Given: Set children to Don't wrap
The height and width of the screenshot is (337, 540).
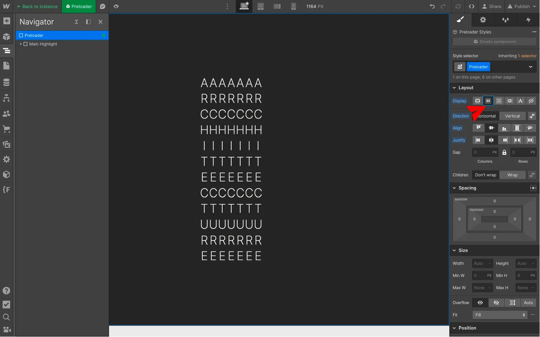Looking at the screenshot, I should point(486,175).
